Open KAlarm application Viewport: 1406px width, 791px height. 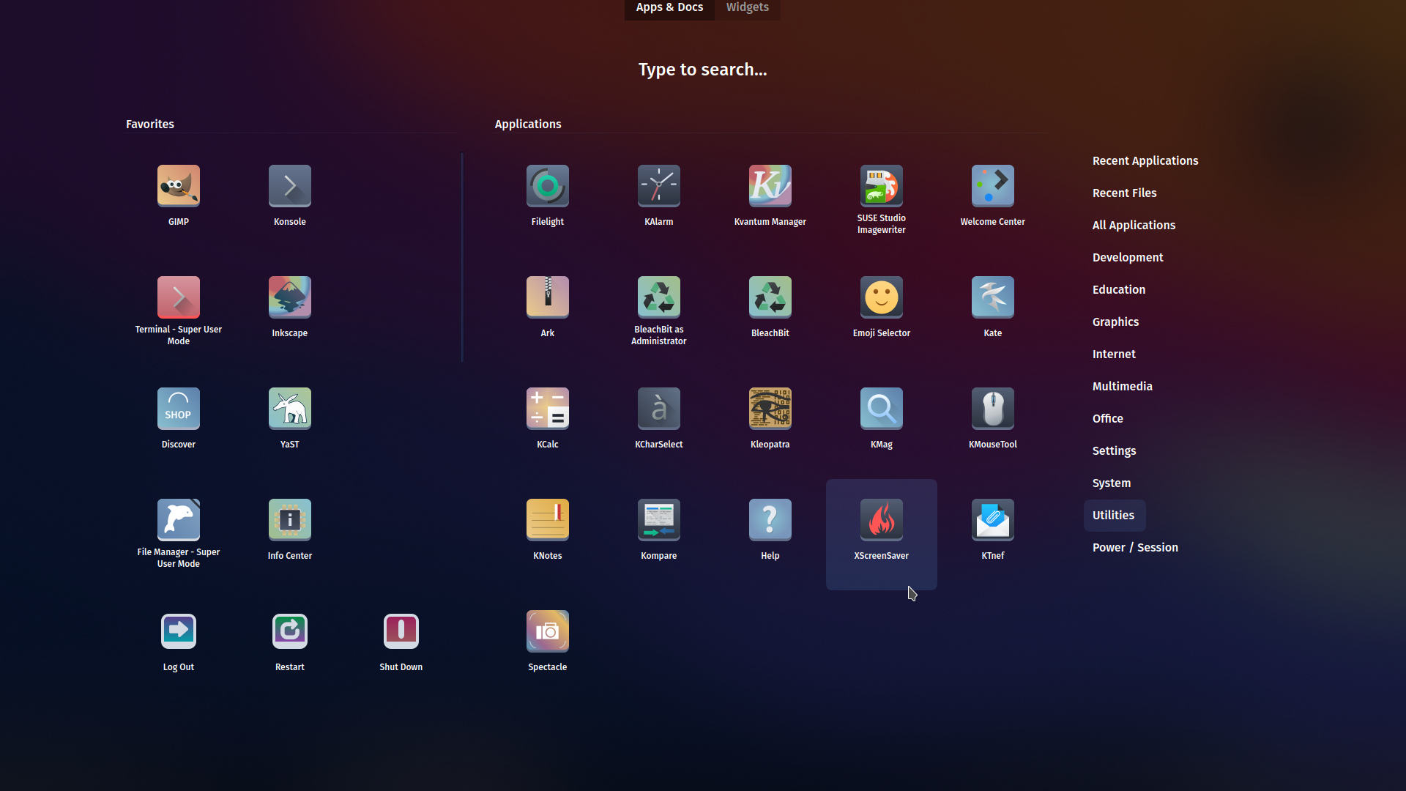pos(659,187)
